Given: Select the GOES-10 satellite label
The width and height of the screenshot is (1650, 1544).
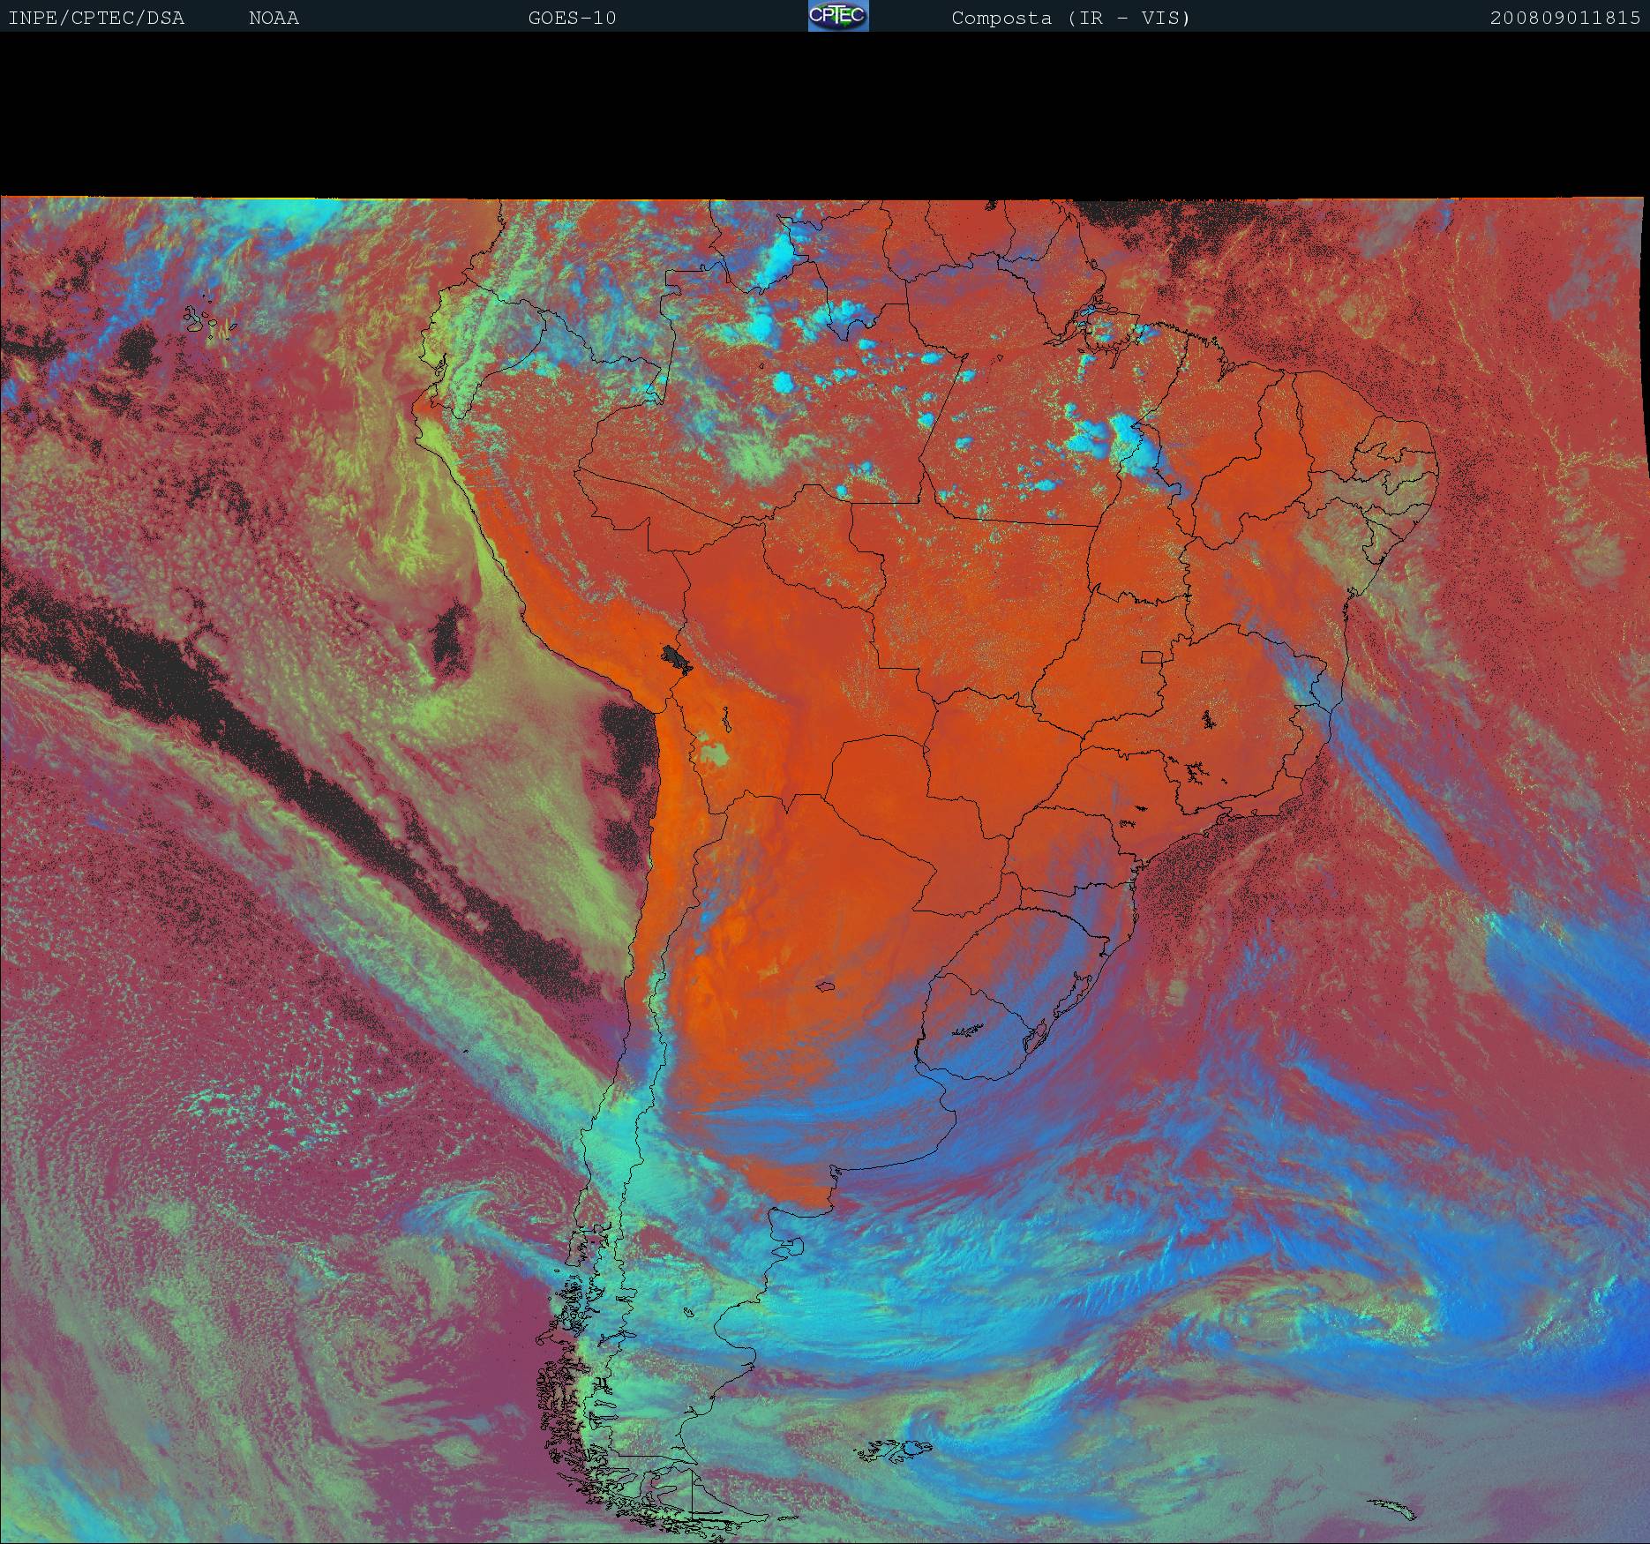Looking at the screenshot, I should coord(572,18).
